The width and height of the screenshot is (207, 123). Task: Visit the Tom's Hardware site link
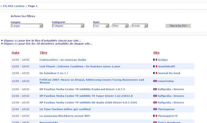[169, 122]
